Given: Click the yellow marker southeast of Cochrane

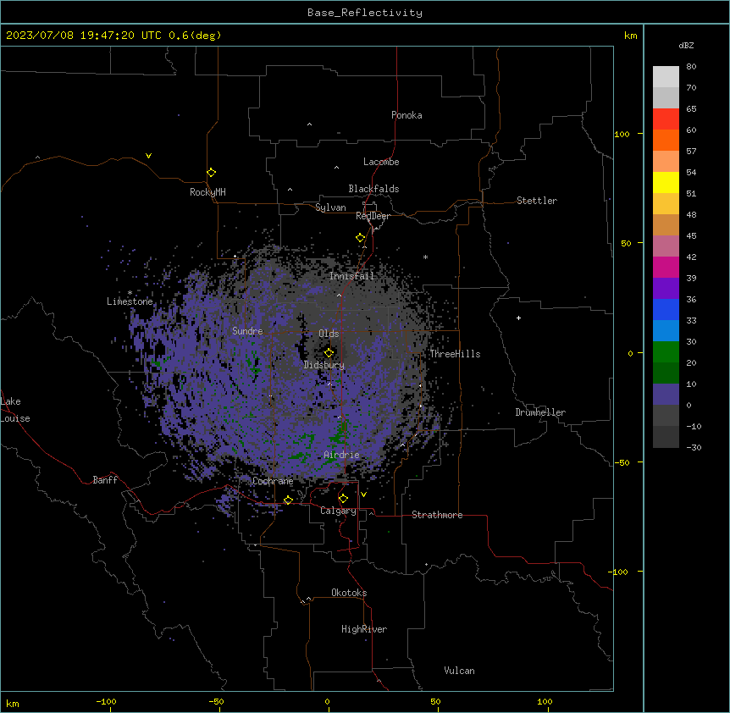Looking at the screenshot, I should (x=288, y=500).
